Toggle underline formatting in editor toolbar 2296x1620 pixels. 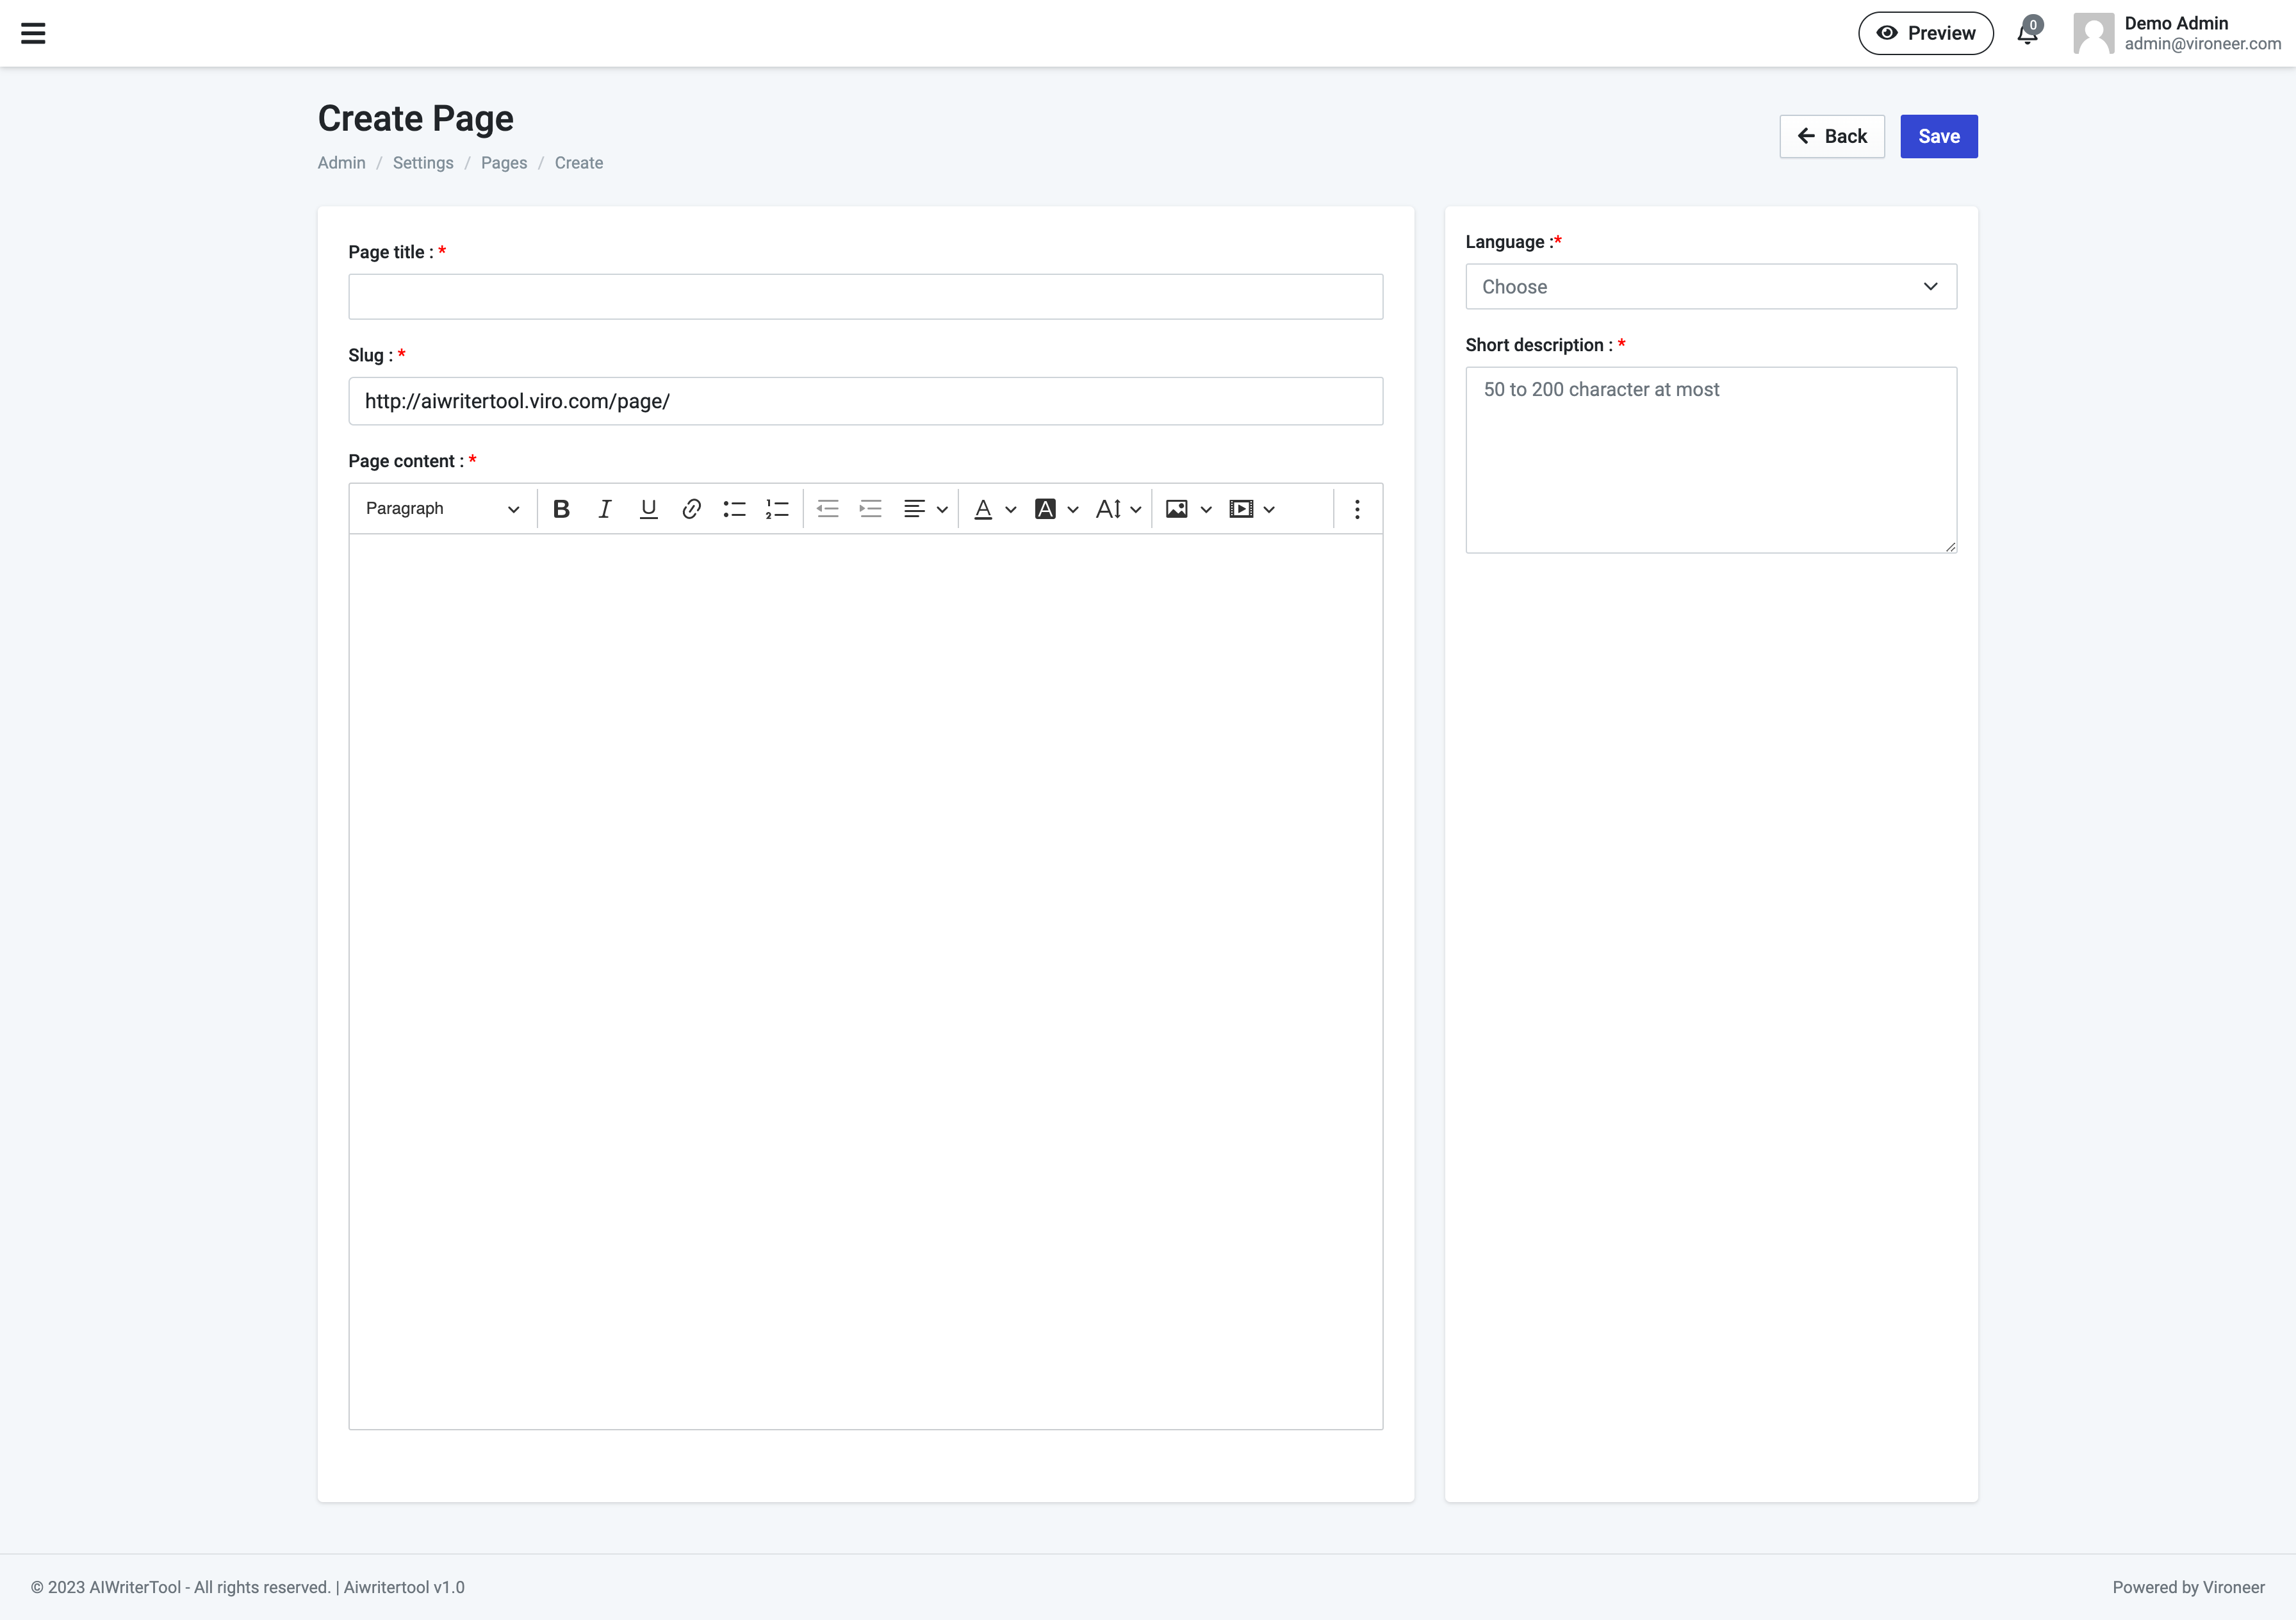[648, 509]
